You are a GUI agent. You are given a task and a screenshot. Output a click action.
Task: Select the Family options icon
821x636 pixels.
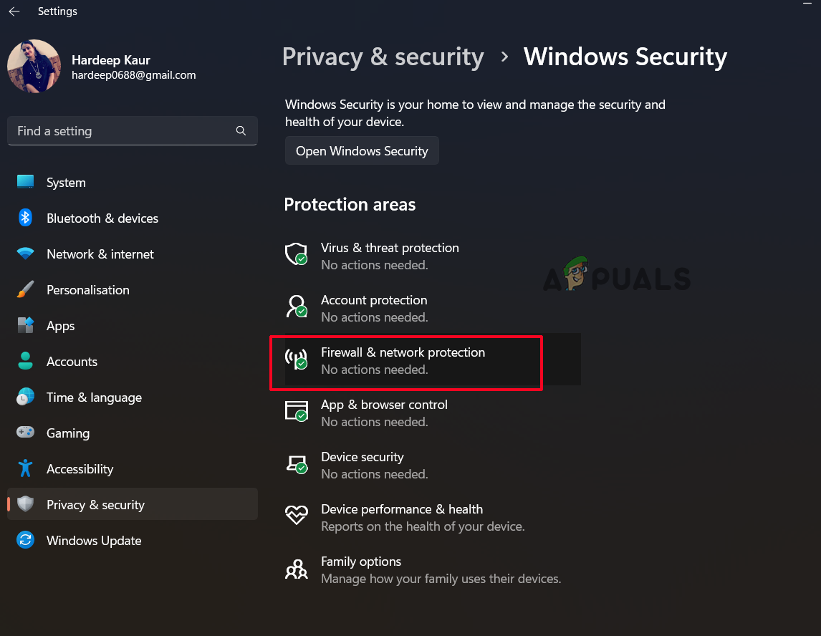(296, 568)
